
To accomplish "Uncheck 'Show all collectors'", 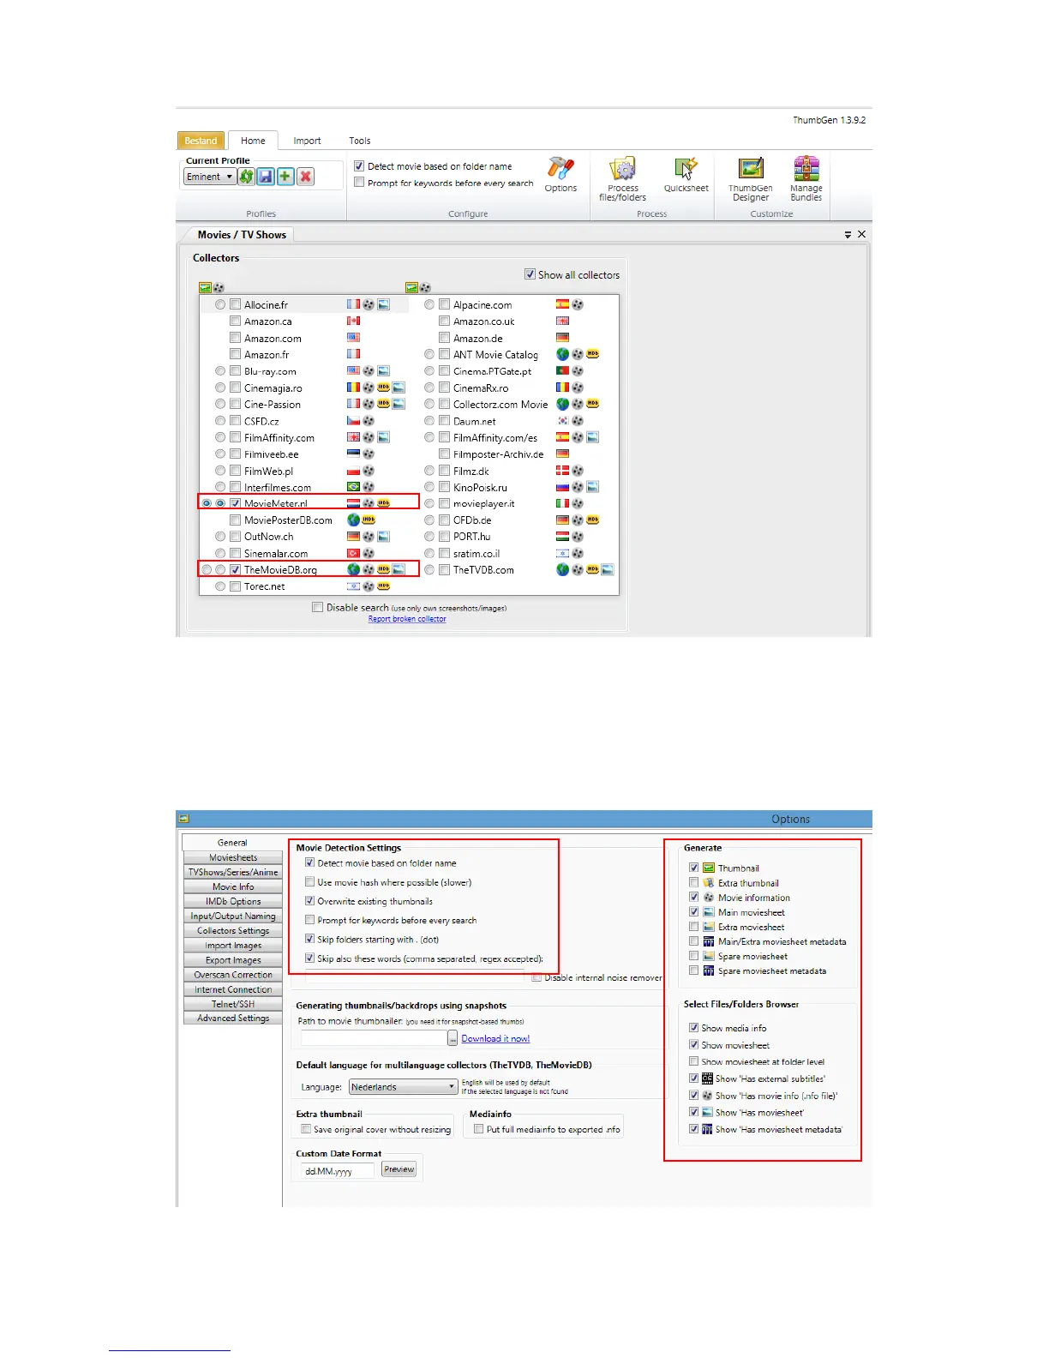I will point(530,274).
